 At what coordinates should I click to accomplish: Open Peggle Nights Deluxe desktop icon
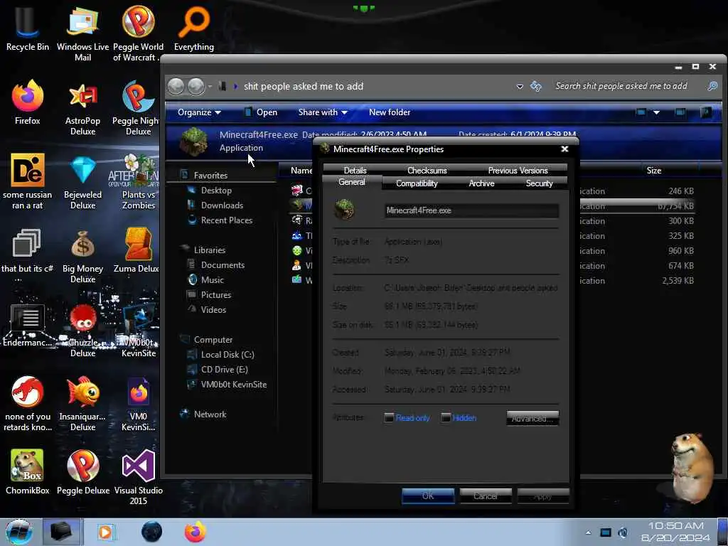pyautogui.click(x=137, y=108)
